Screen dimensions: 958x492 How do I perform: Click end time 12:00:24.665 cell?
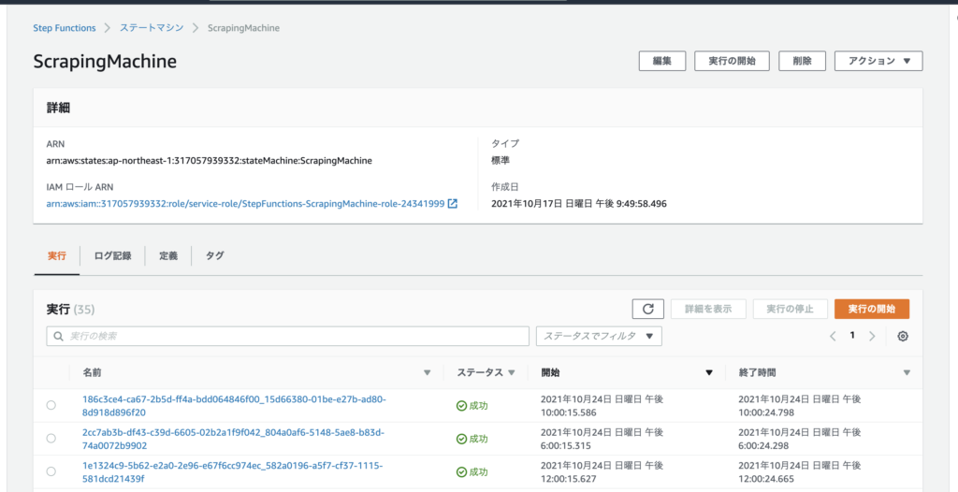click(x=800, y=471)
